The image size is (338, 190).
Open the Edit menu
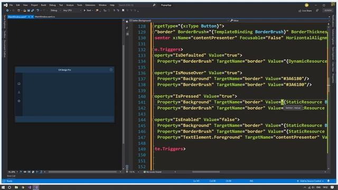click(18, 5)
